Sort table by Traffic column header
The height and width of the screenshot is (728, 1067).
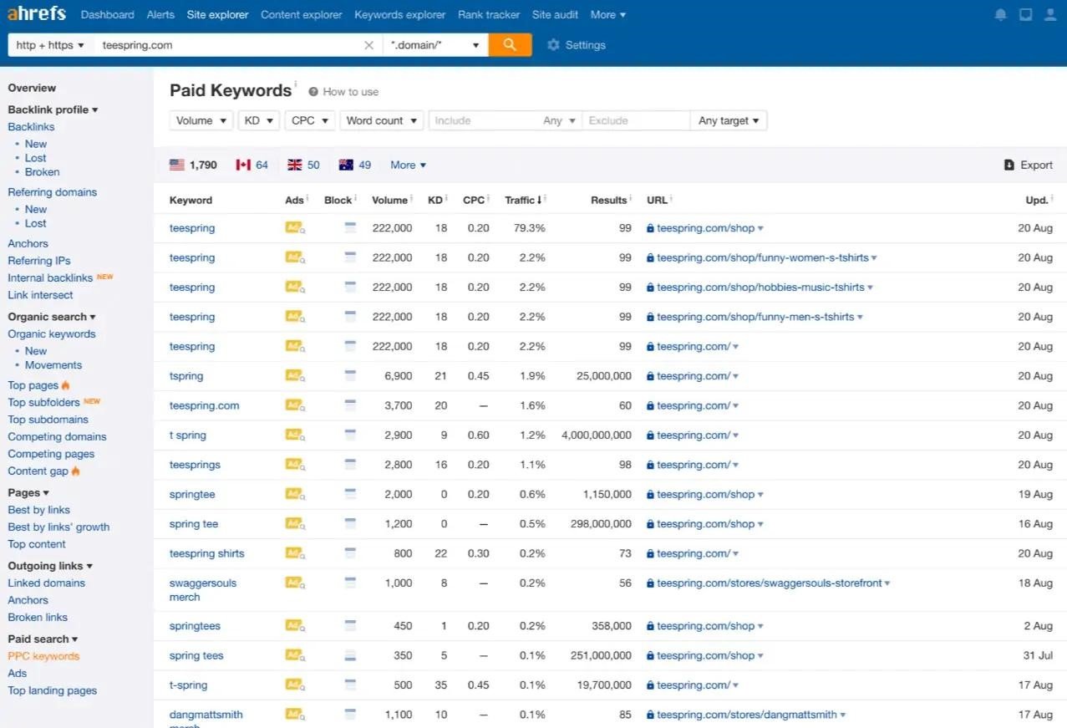[520, 200]
